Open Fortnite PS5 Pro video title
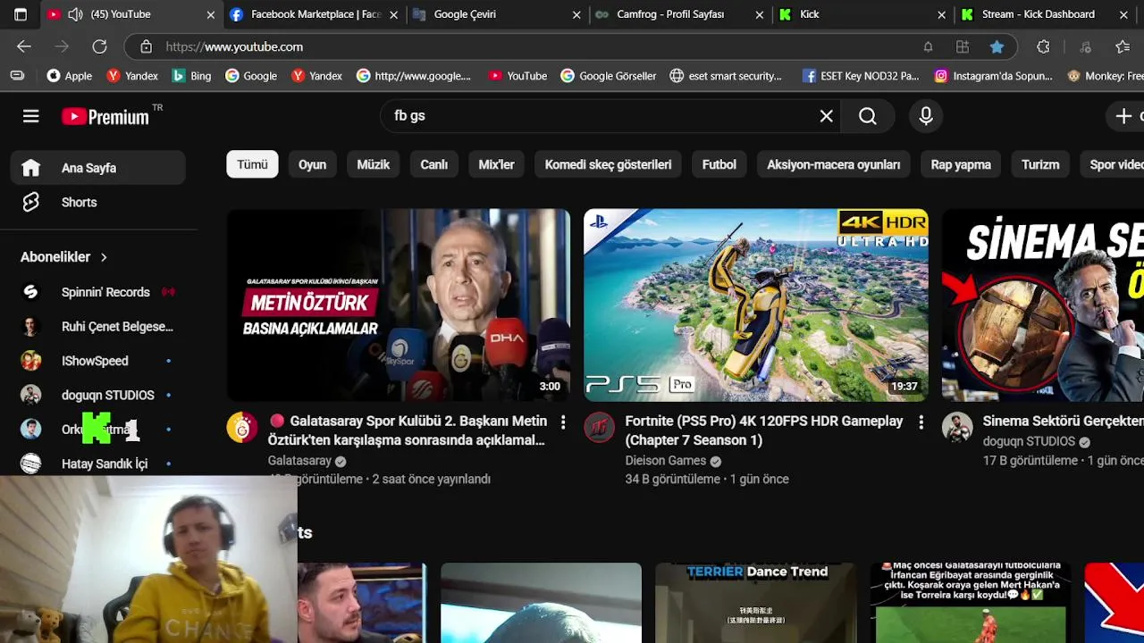The width and height of the screenshot is (1144, 643). (x=764, y=430)
